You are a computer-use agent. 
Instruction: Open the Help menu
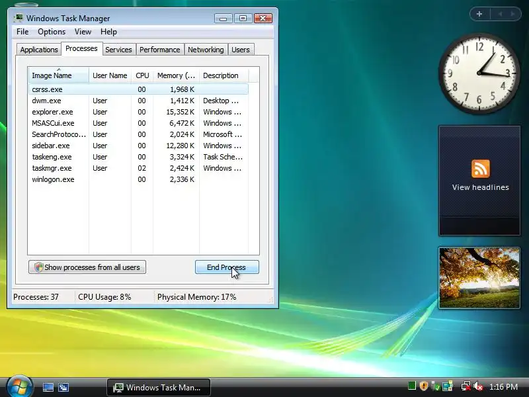pyautogui.click(x=108, y=32)
